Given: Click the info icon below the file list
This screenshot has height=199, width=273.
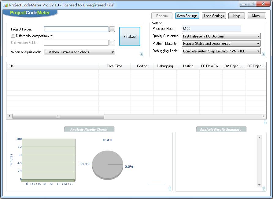Looking at the screenshot, I should point(265,122).
